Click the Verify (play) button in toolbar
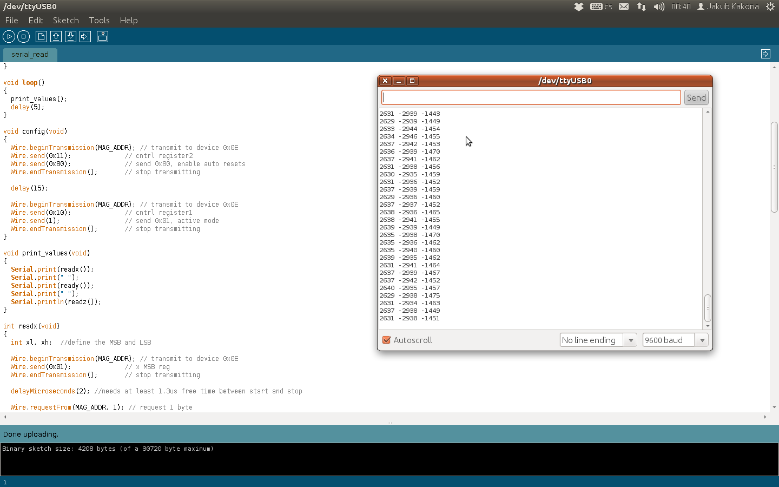The height and width of the screenshot is (487, 779). click(9, 36)
